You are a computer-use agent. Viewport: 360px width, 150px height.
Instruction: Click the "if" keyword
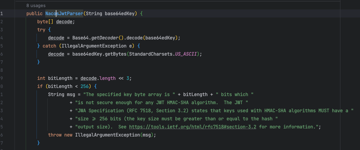(40, 86)
